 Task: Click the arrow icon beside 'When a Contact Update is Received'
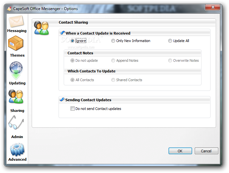[x=63, y=33]
